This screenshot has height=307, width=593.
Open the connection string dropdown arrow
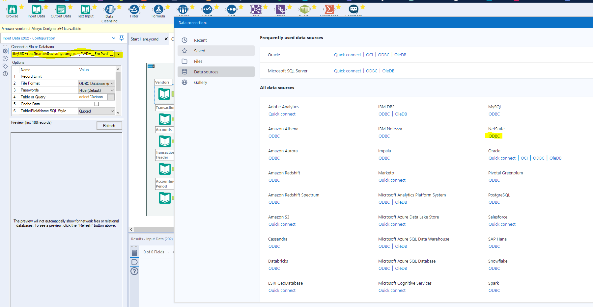point(118,54)
